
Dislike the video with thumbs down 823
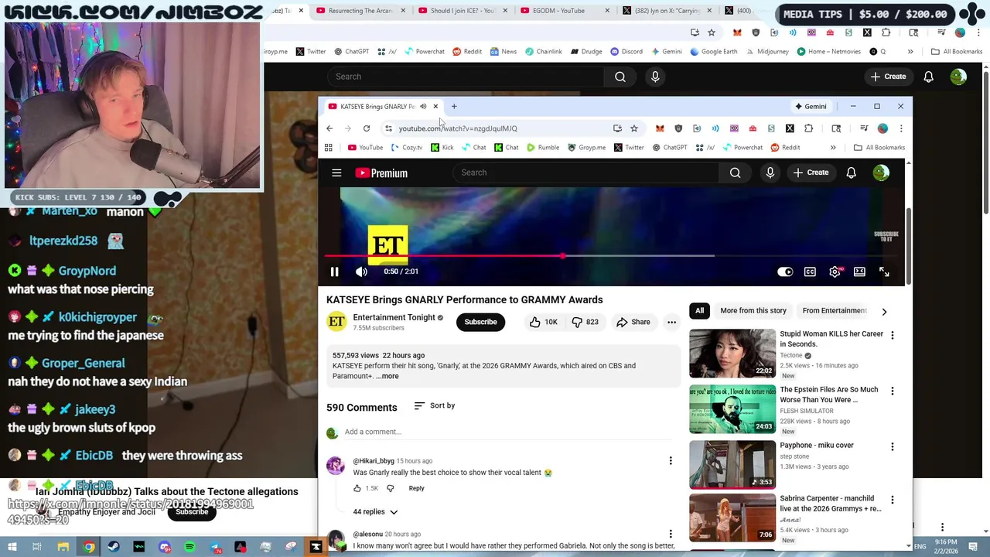pos(585,322)
